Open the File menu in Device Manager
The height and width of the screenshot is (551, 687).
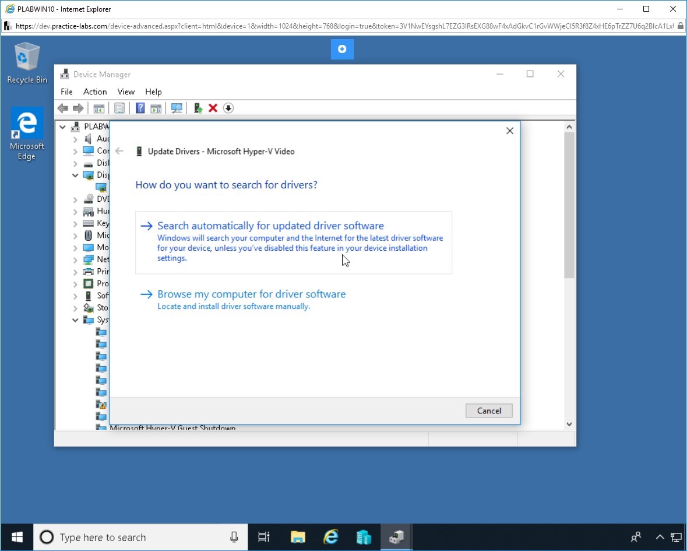[x=66, y=92]
